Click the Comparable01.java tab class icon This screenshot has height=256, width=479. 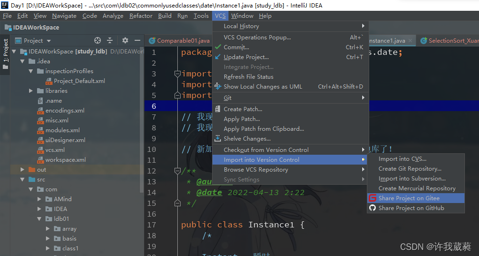pyautogui.click(x=152, y=41)
